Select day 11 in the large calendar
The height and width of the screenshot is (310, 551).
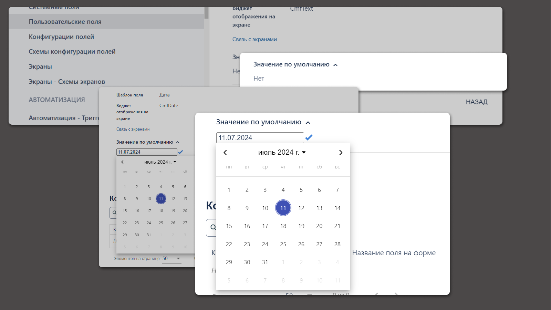point(283,208)
